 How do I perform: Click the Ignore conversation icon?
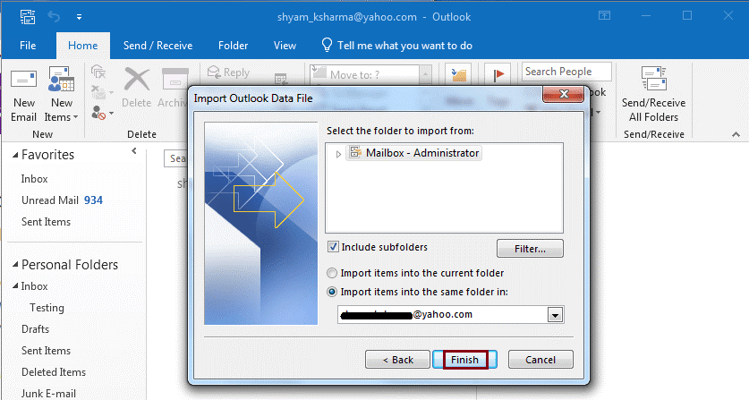[x=98, y=72]
